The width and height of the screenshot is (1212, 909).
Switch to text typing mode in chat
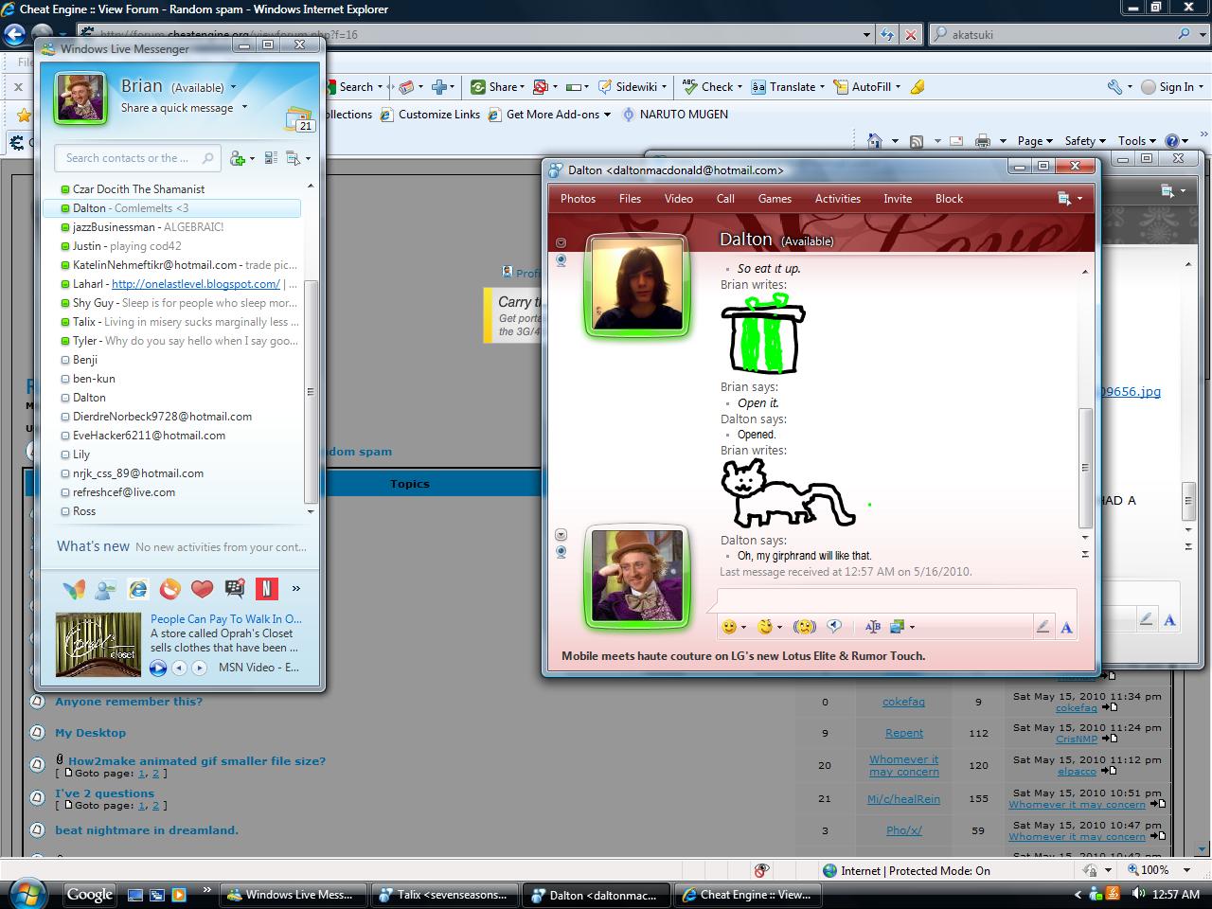tap(1066, 626)
